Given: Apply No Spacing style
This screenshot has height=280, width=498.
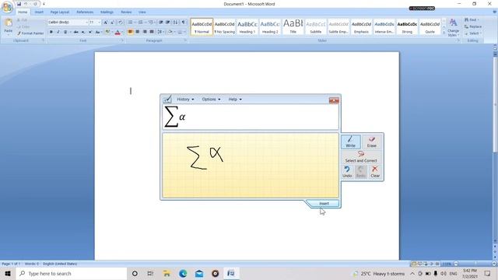Looking at the screenshot, I should tap(225, 26).
